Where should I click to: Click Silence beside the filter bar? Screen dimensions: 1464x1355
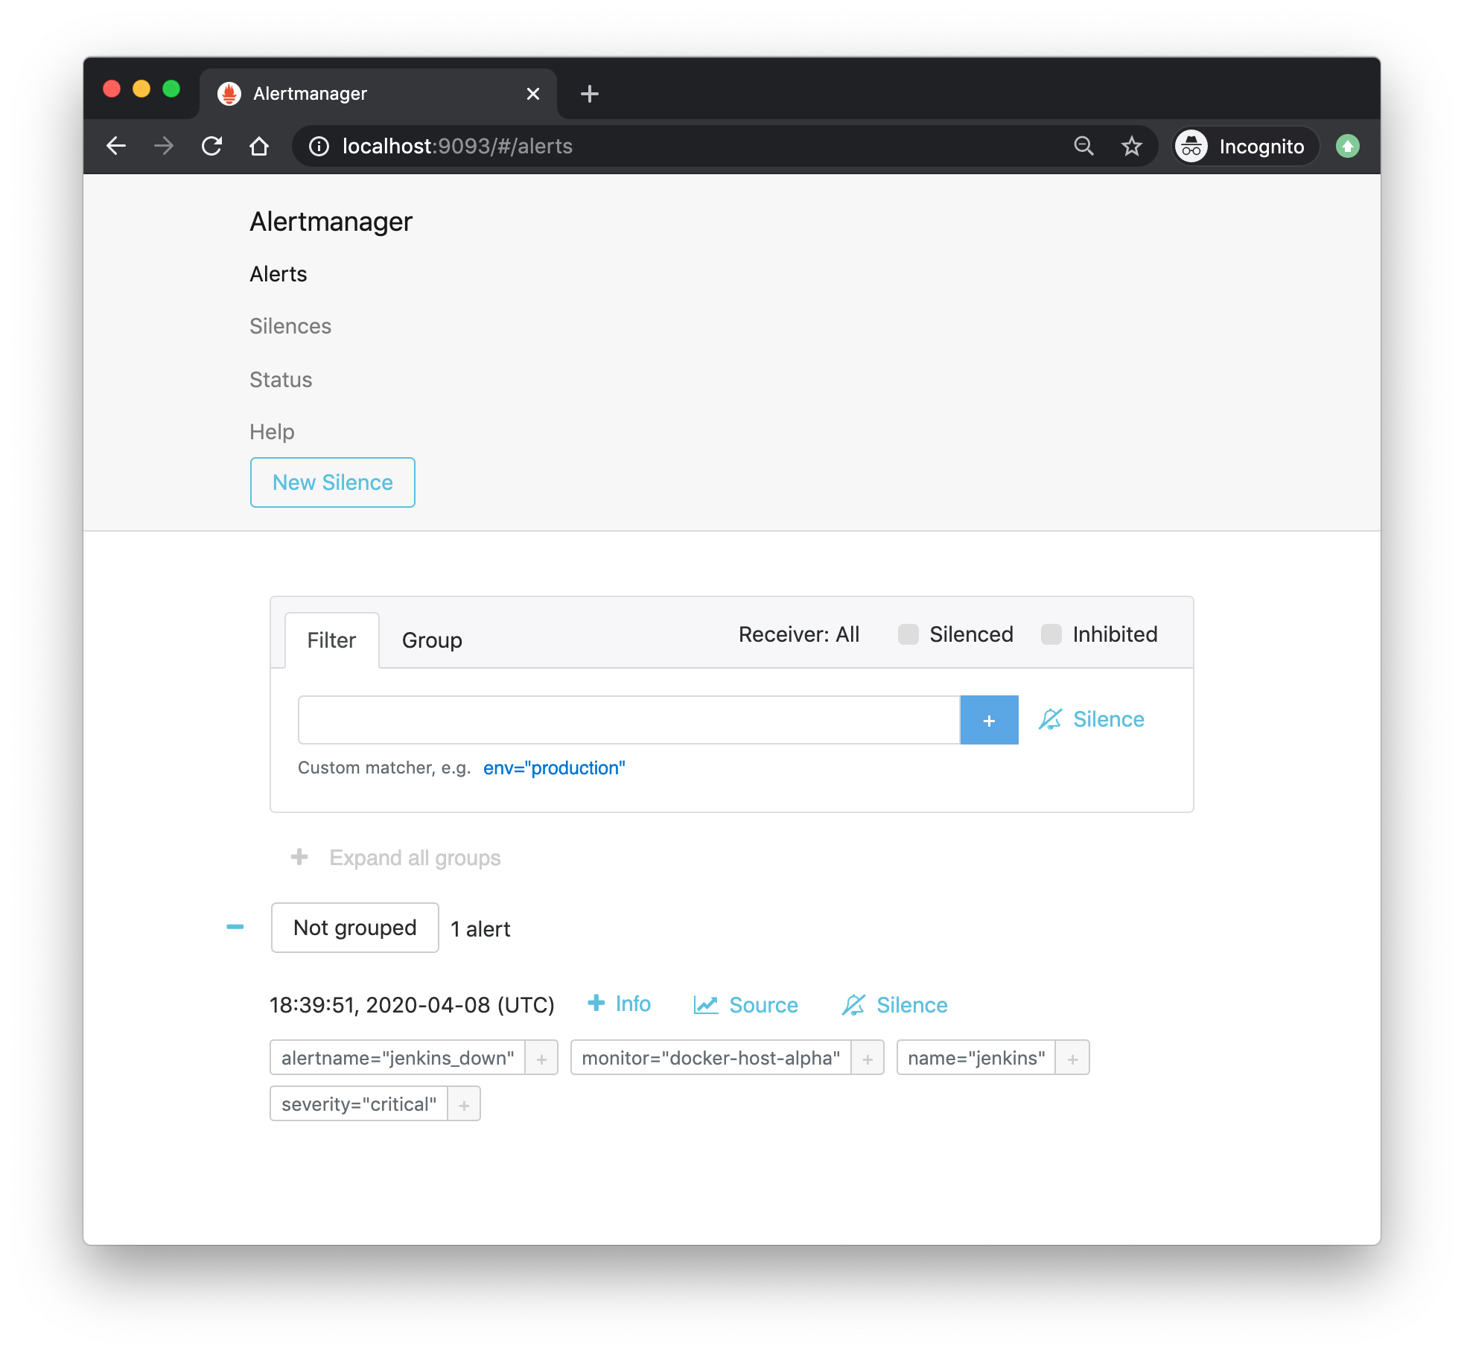click(1092, 719)
